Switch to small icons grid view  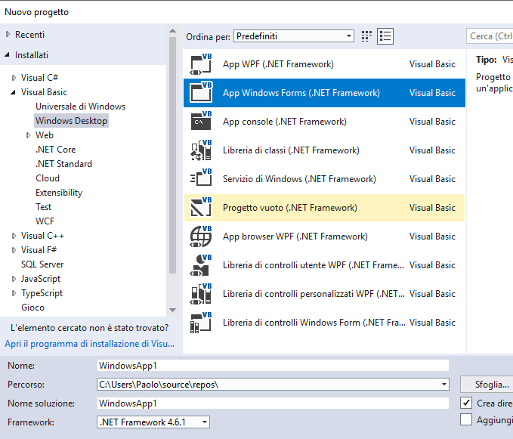[366, 36]
